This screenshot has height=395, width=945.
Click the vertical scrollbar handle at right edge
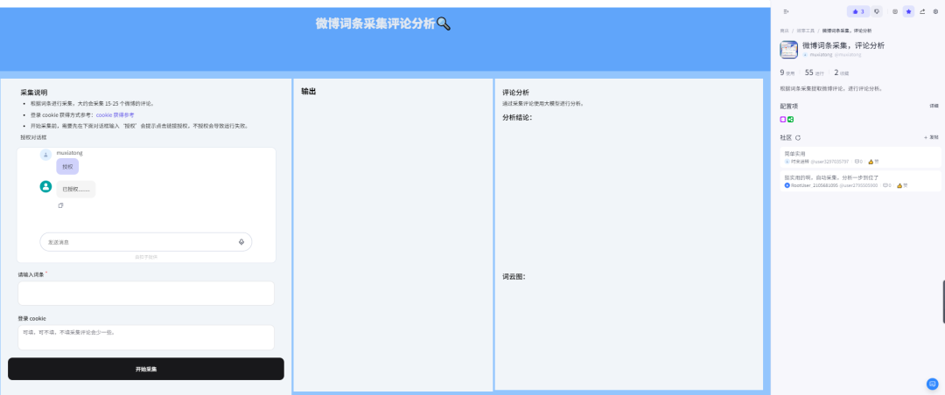coord(943,301)
